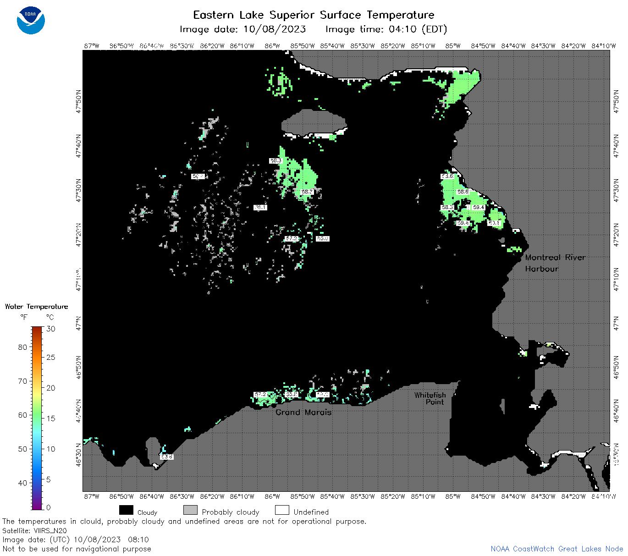
Task: Click the 47°N label on the left axis
Action: 78,323
